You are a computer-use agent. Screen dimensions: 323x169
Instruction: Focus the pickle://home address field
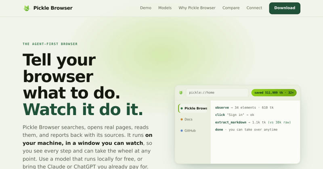pyautogui.click(x=217, y=93)
